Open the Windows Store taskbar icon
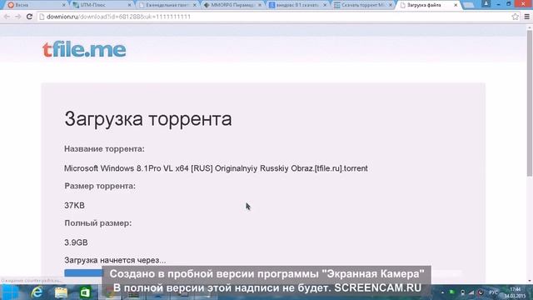The image size is (533, 300). point(85,292)
